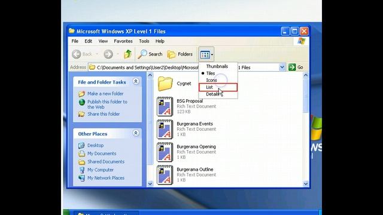Click task pane scroll up arrow

click(150, 75)
